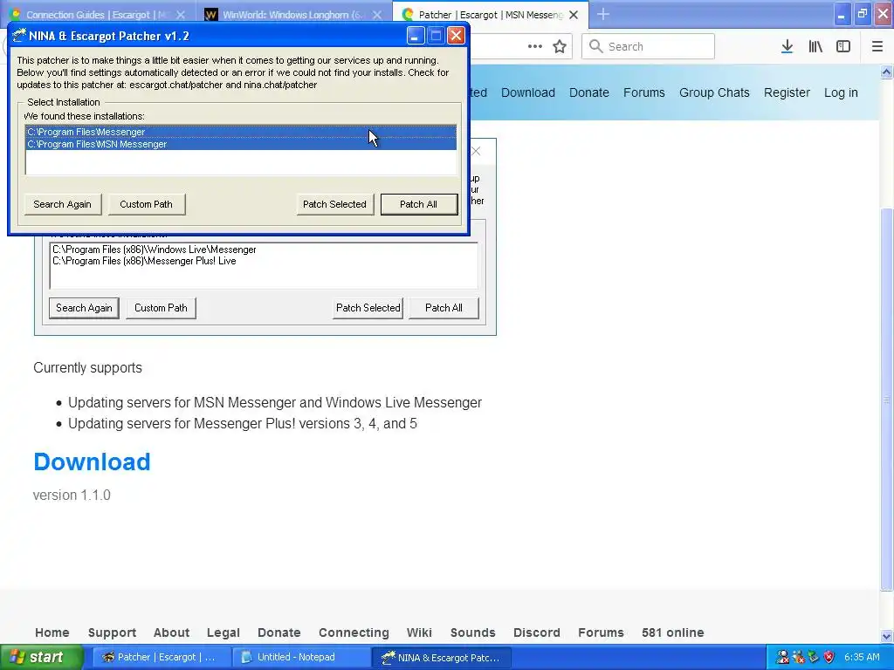Image resolution: width=894 pixels, height=670 pixels.
Task: Open Donate in the site navigation
Action: pos(589,92)
